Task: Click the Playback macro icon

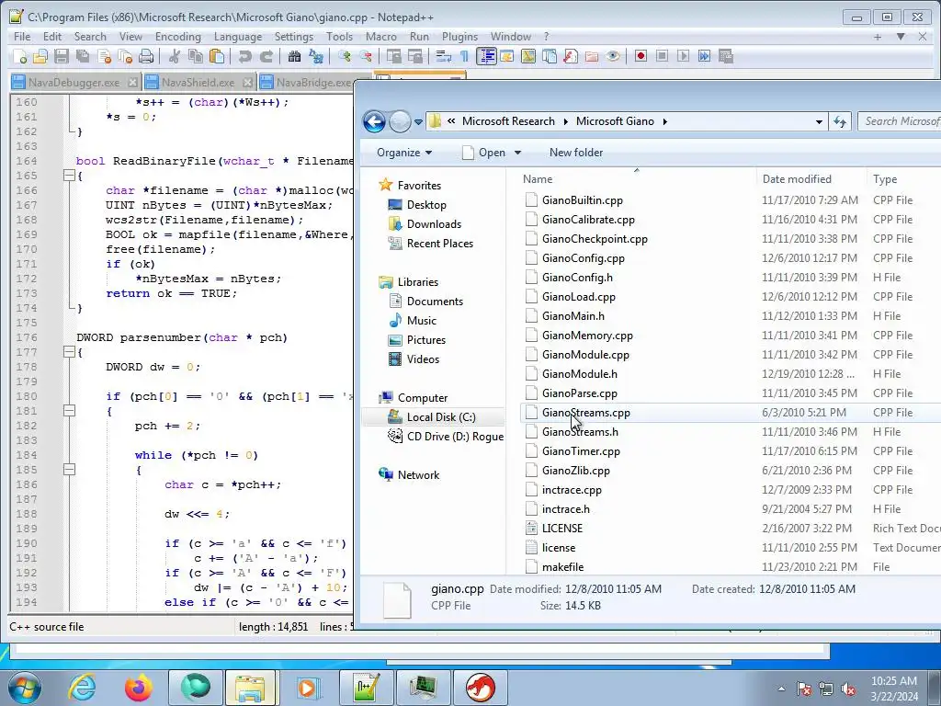Action: coord(683,56)
